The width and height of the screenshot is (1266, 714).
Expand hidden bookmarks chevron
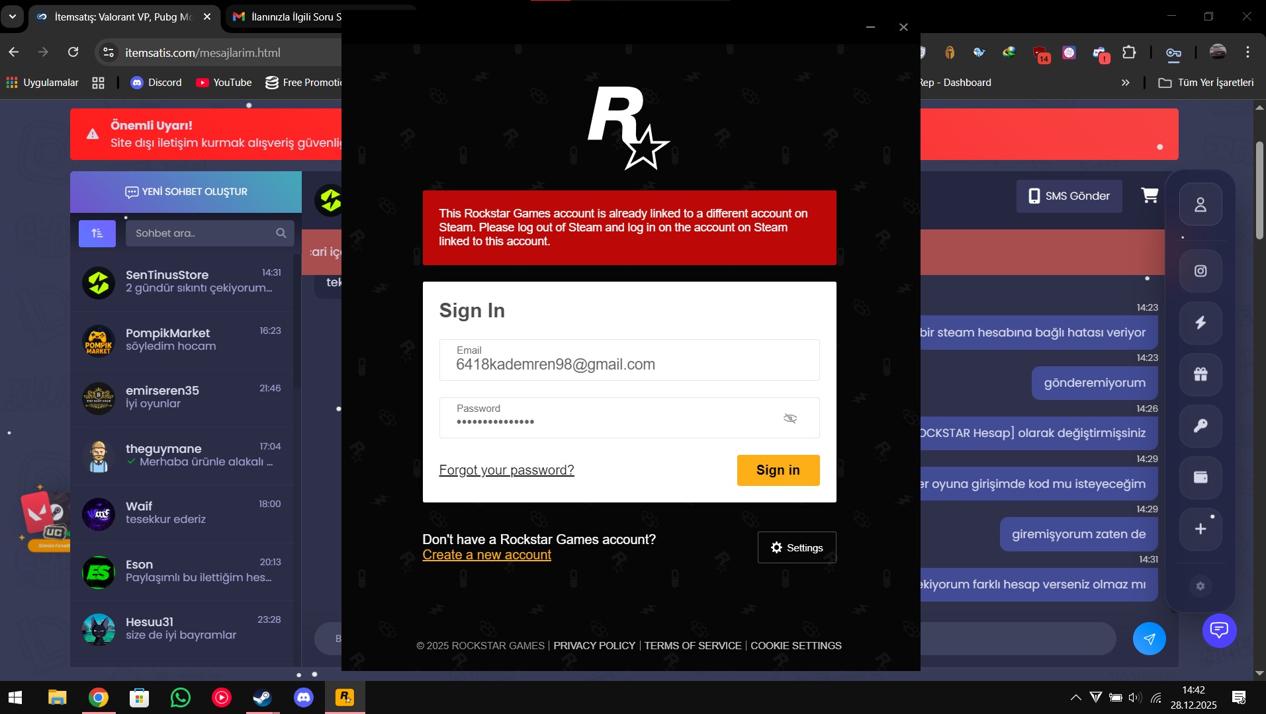point(1126,83)
